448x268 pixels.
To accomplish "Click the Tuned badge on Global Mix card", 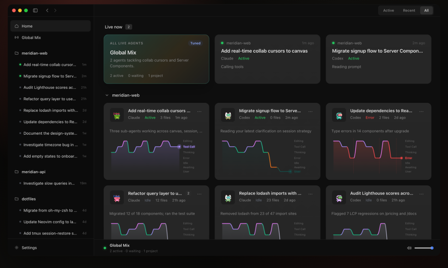I will (195, 43).
